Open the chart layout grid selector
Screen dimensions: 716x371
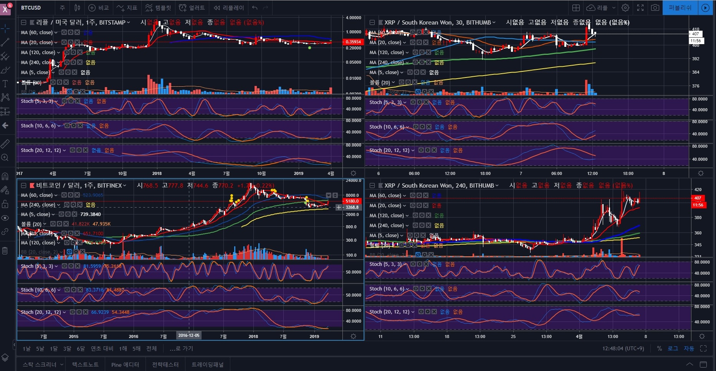(x=576, y=8)
